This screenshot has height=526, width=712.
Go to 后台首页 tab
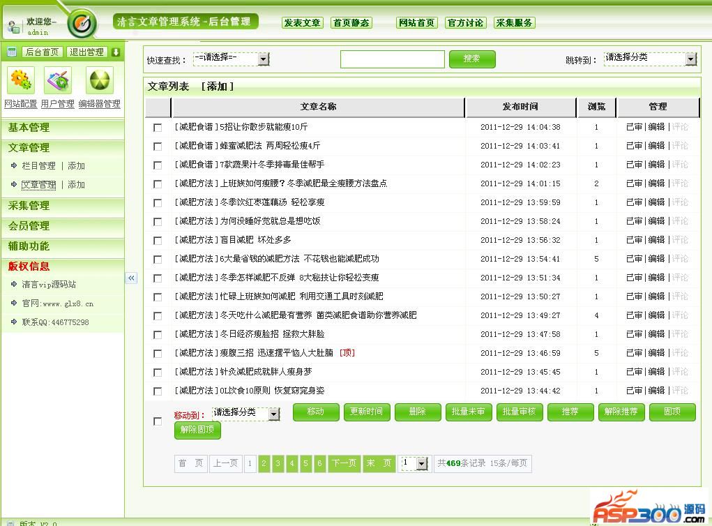[43, 52]
